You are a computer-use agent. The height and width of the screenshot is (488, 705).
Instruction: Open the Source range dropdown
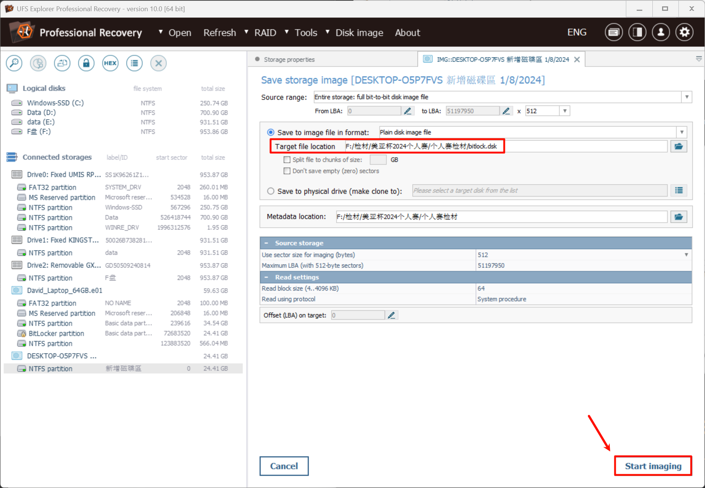(x=686, y=97)
